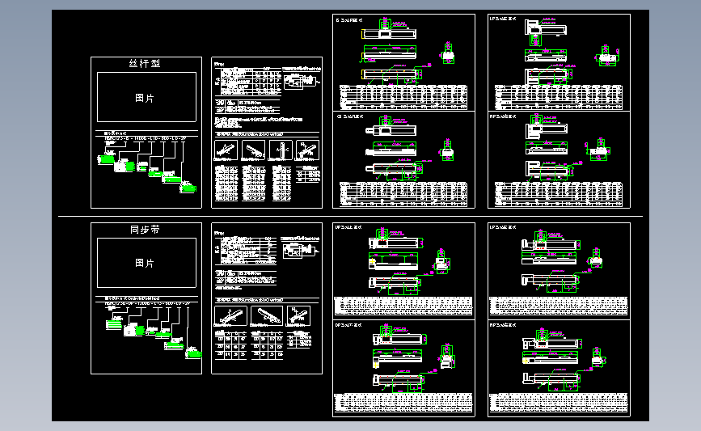Pick the first mounting orientation diagram in 同步带 spec sheet

click(x=230, y=316)
